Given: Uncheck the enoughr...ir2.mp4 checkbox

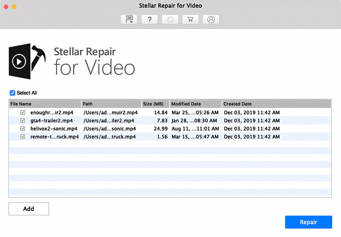Looking at the screenshot, I should point(22,113).
